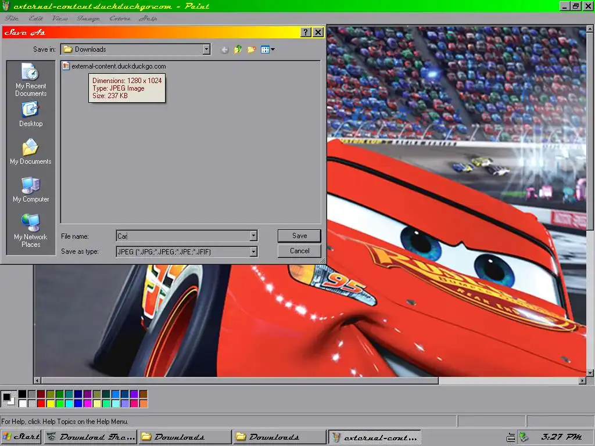
Task: Expand the File name dropdown arrow
Action: [253, 236]
